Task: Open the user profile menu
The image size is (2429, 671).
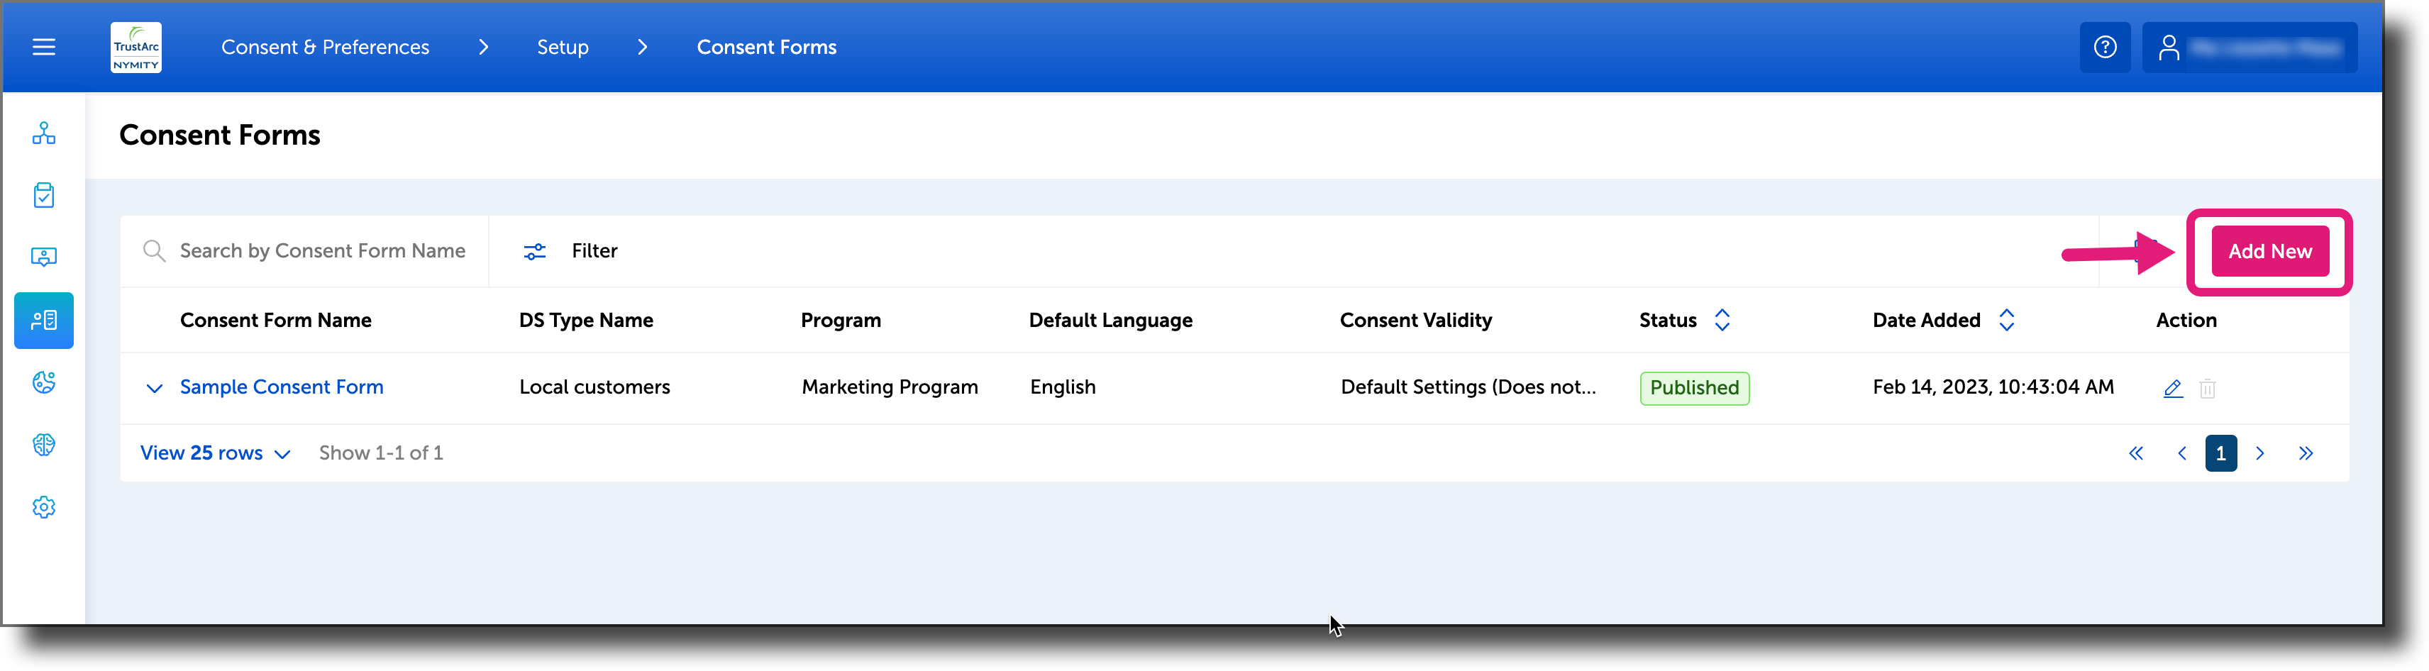Action: 2249,46
